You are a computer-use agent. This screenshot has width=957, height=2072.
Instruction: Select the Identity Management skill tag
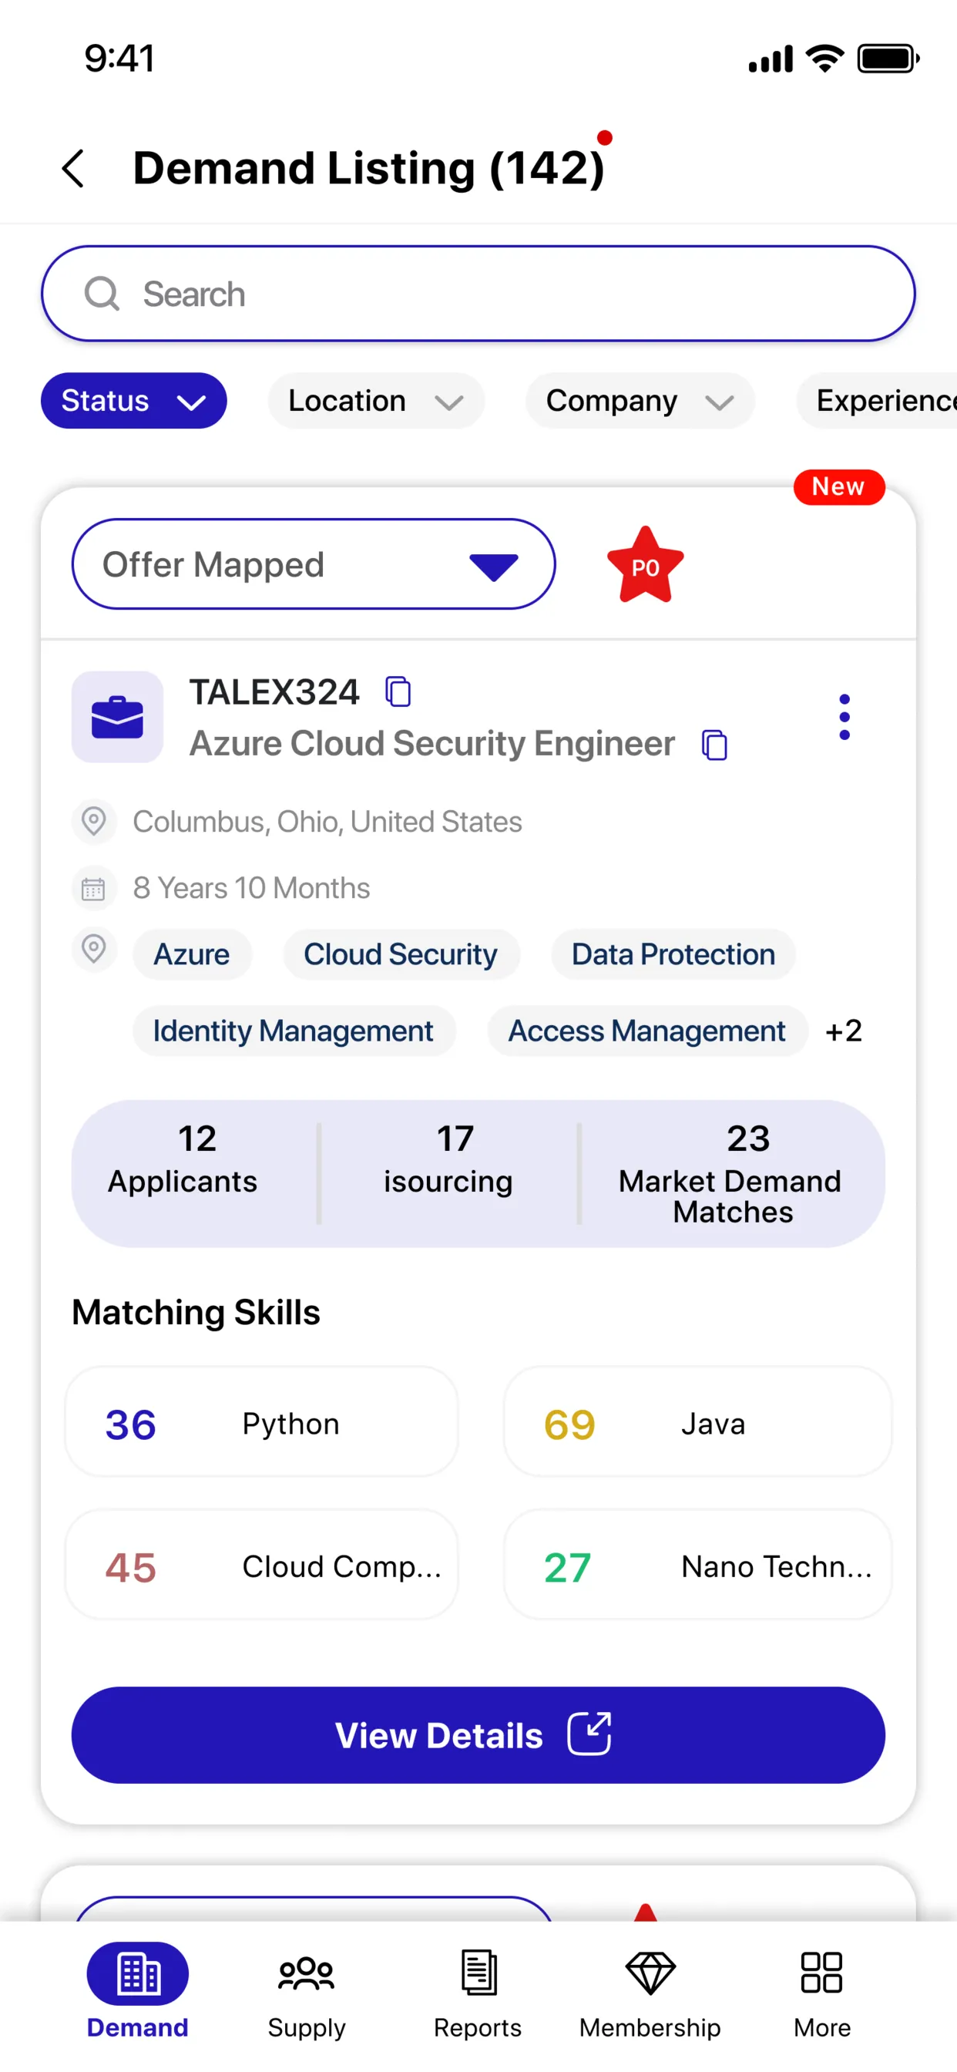click(x=294, y=1031)
